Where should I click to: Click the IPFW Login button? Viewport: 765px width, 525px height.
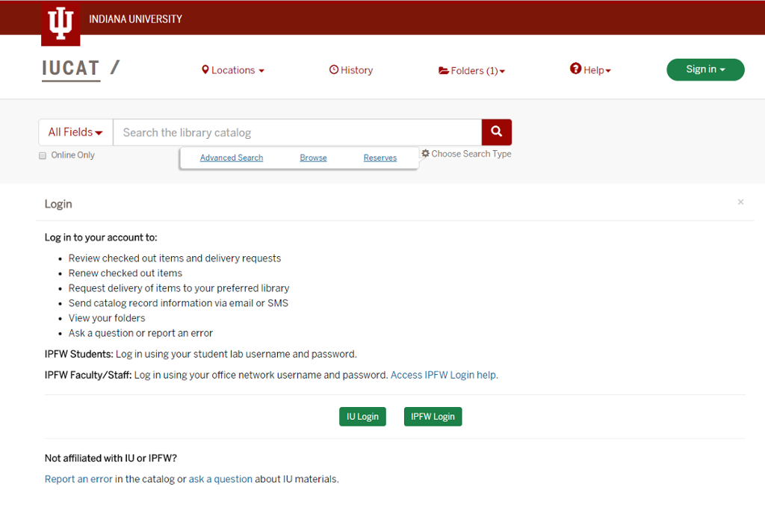tap(433, 416)
